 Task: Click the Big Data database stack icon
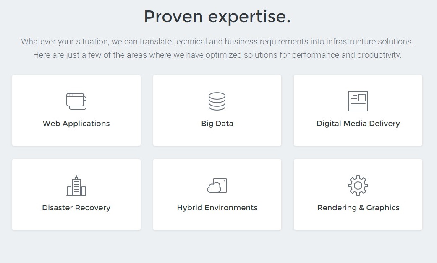(x=217, y=101)
